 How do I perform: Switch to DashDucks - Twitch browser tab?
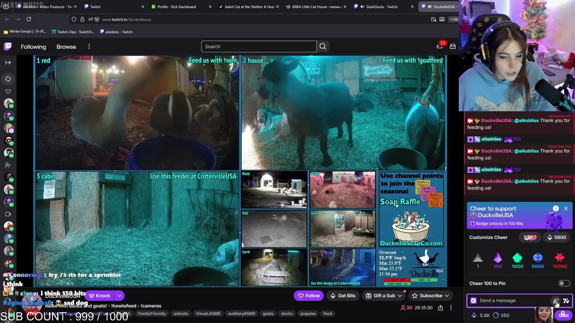382,7
